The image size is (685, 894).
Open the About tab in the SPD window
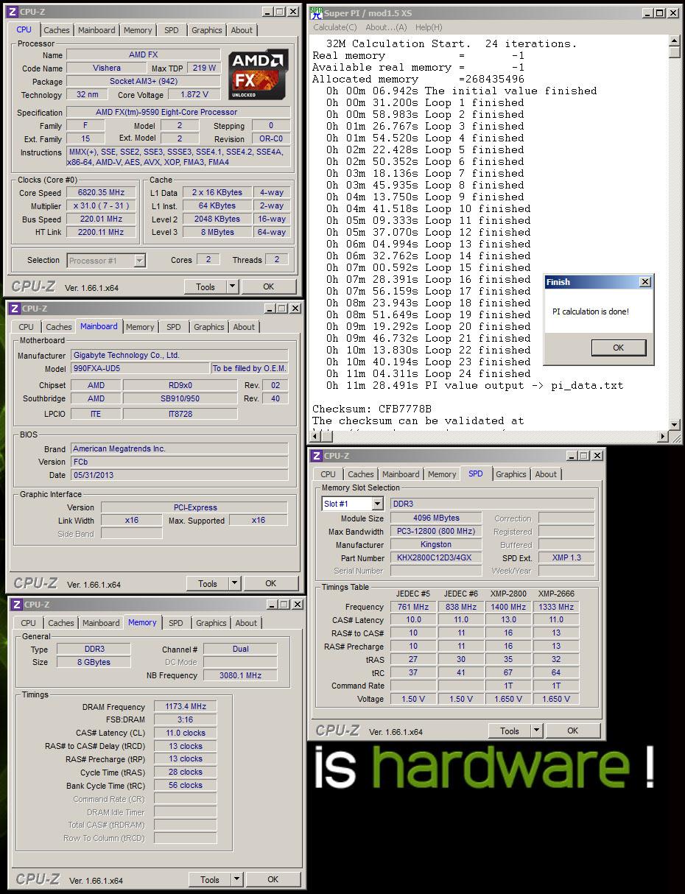(546, 474)
